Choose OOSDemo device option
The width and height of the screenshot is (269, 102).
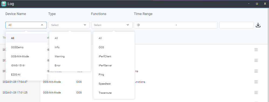(x=26, y=47)
